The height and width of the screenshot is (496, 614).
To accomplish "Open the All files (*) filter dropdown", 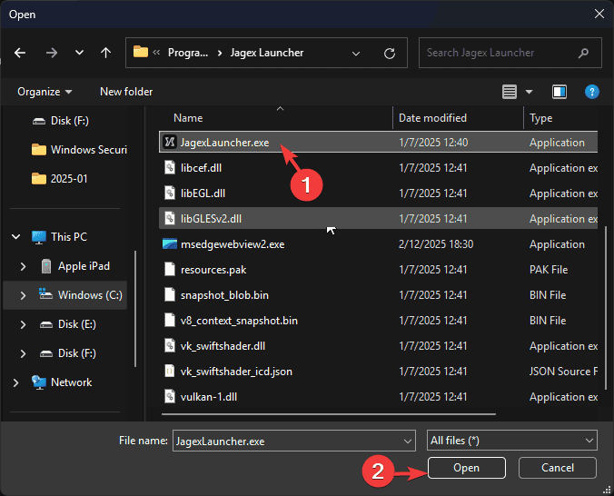I will coord(511,441).
